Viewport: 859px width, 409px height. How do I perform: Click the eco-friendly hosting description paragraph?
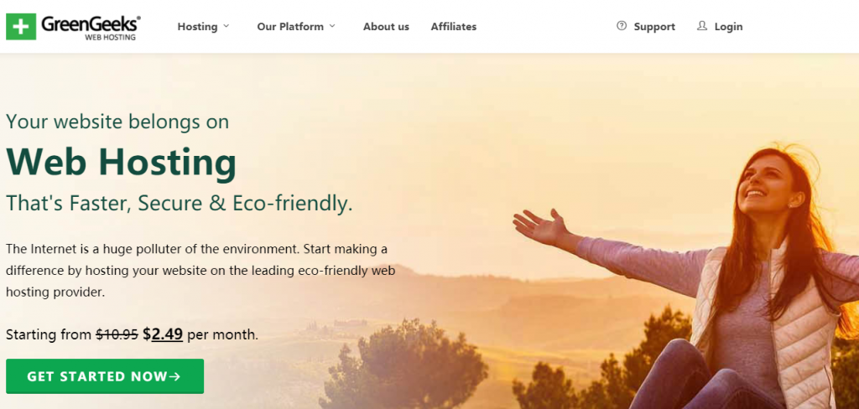(200, 271)
